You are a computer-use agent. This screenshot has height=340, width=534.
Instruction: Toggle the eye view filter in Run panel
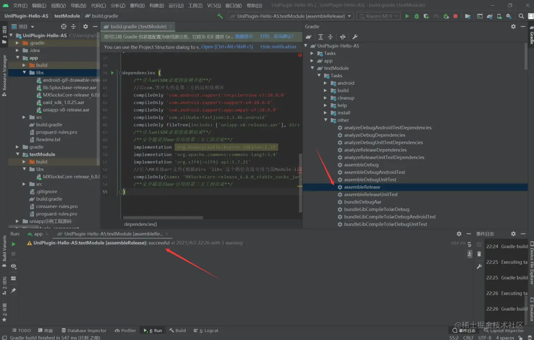(13, 266)
